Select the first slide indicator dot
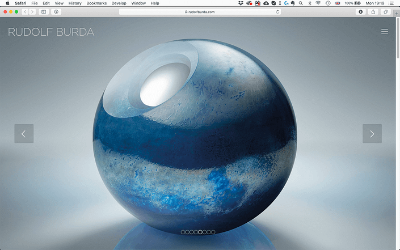 pyautogui.click(x=183, y=232)
